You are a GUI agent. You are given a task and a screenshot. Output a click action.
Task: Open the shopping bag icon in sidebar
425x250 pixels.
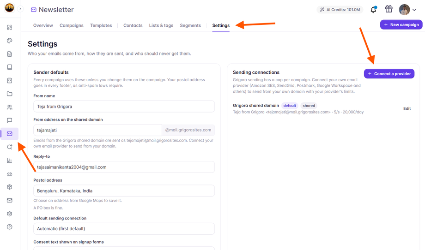pos(10,80)
